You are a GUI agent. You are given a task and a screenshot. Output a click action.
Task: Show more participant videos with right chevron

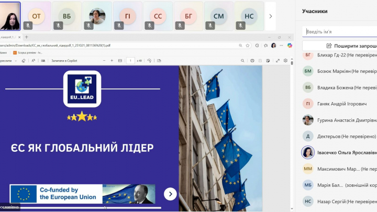pos(271,16)
